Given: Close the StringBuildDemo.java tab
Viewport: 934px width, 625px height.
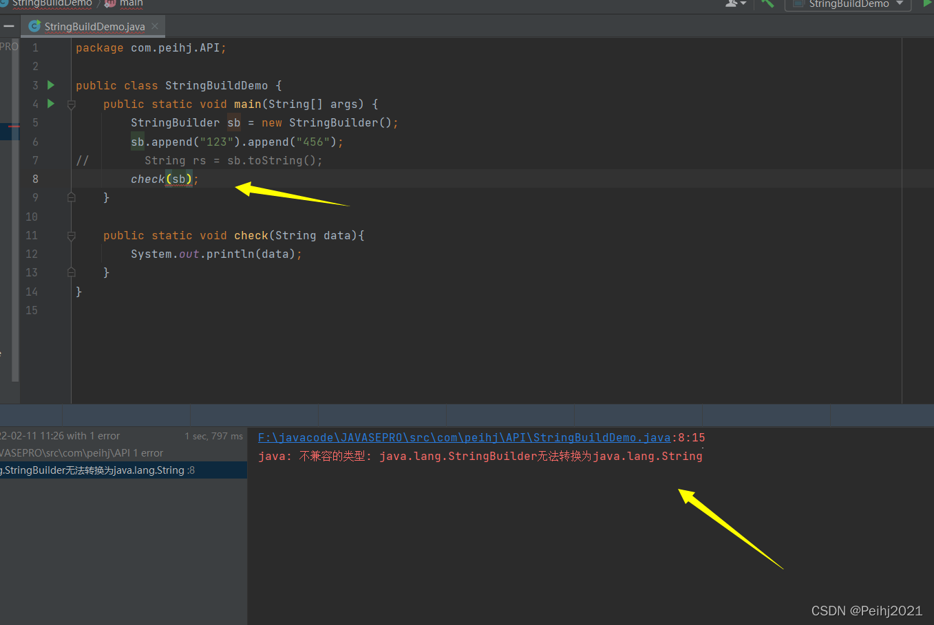Looking at the screenshot, I should [155, 26].
